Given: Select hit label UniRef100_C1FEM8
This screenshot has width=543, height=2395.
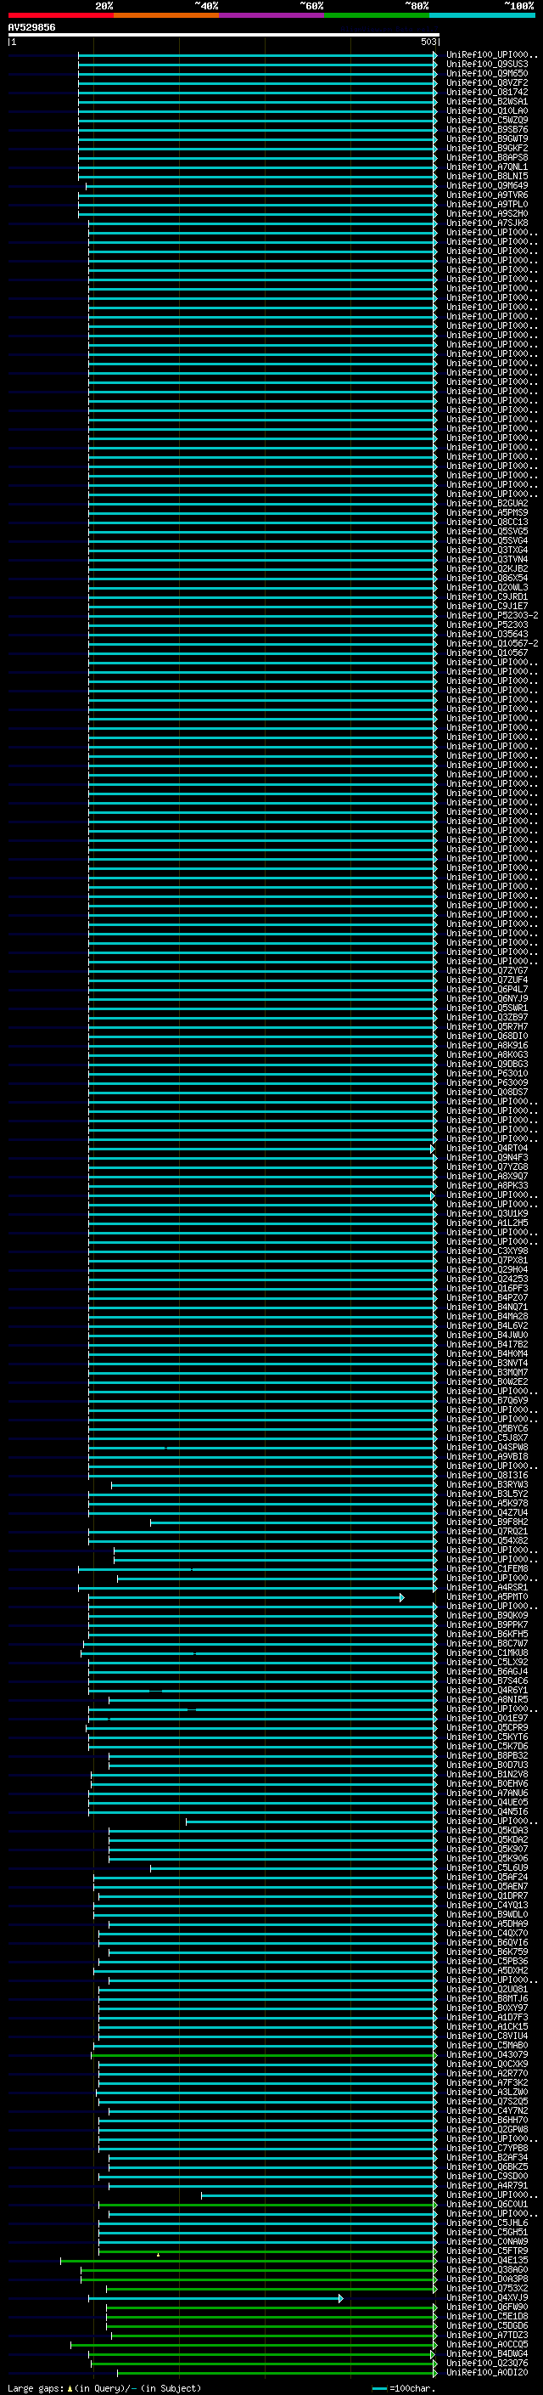Looking at the screenshot, I should click(486, 1567).
